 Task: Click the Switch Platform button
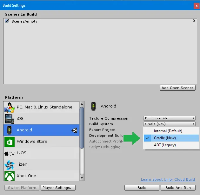click(x=22, y=188)
